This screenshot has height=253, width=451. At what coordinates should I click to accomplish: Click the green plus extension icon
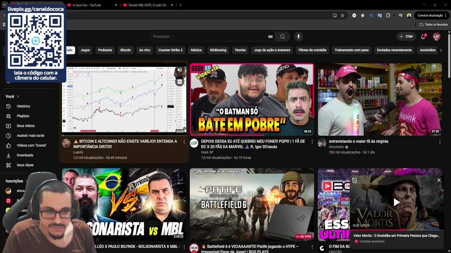354,15
